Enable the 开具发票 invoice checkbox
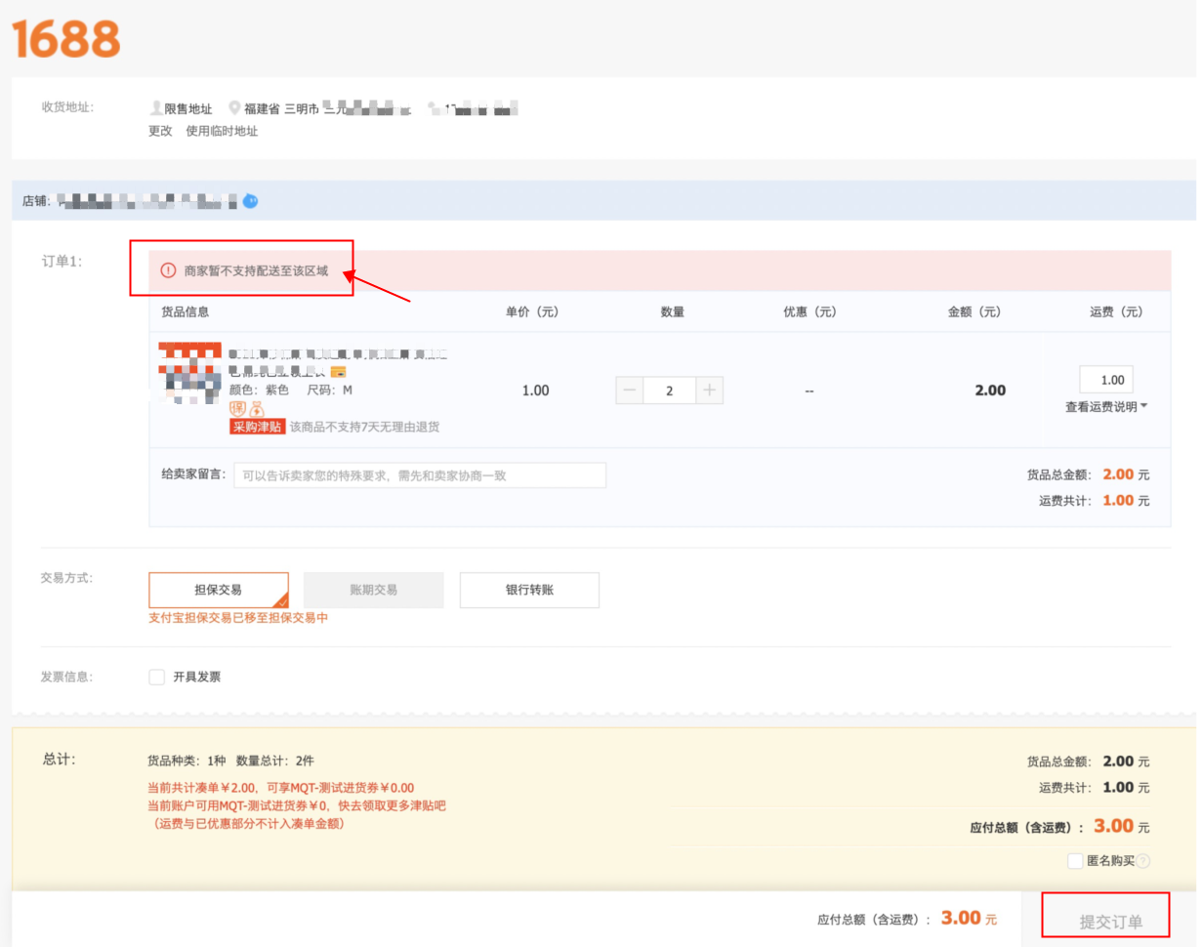 pyautogui.click(x=156, y=677)
